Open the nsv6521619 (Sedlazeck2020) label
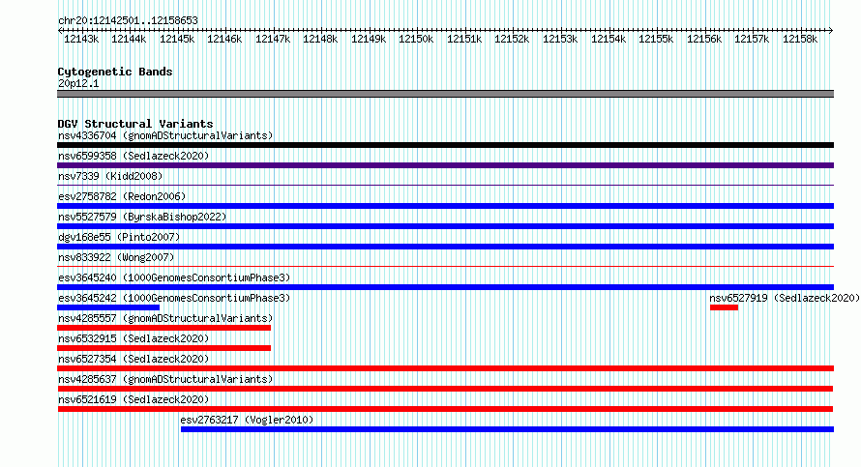Screen dimensions: 861x467 pos(134,399)
